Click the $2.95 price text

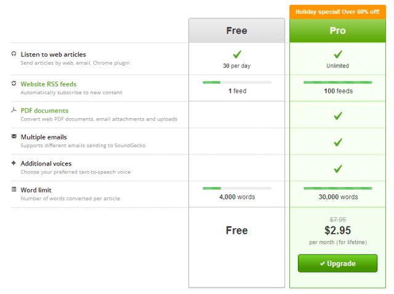[337, 230]
